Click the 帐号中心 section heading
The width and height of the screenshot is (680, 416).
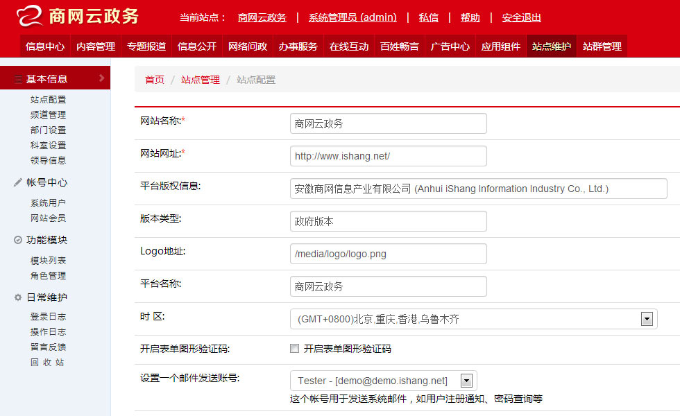click(47, 182)
